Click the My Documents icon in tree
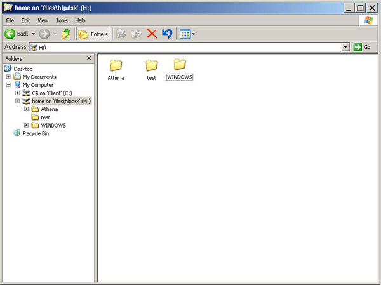The image size is (381, 285). click(x=17, y=77)
